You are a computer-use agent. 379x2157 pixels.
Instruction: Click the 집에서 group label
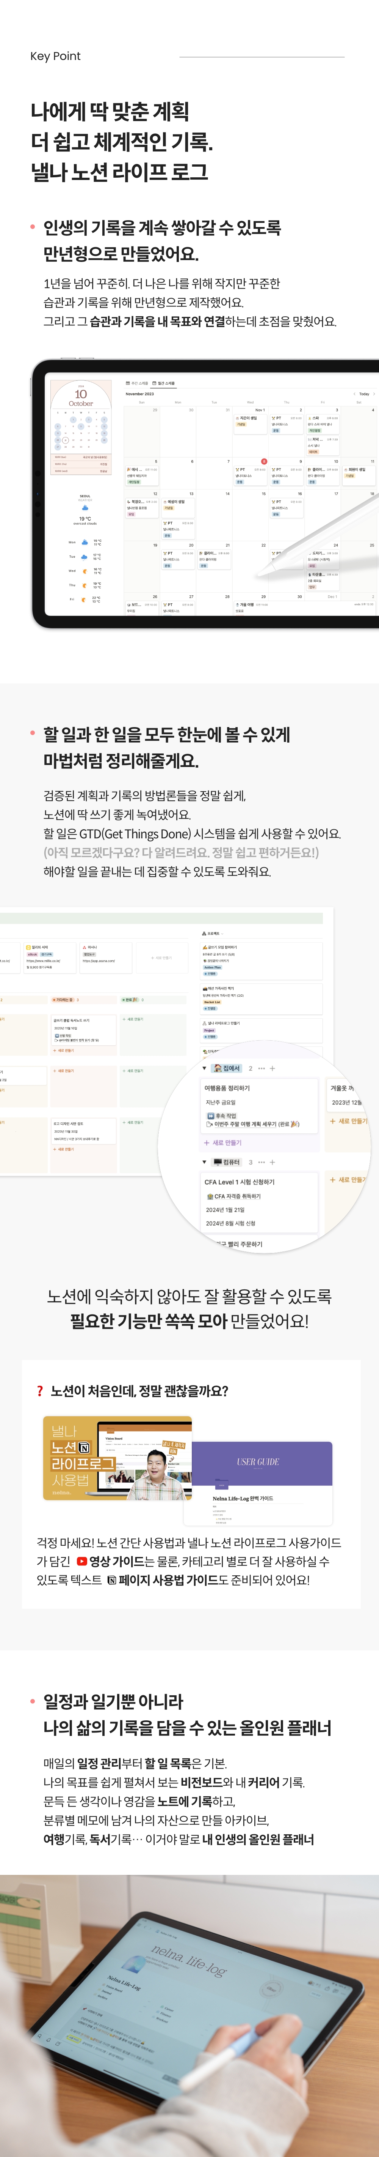click(227, 1068)
